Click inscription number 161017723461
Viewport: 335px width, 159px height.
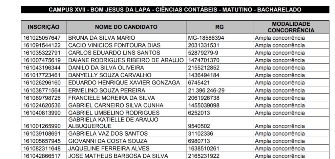(x=42, y=75)
